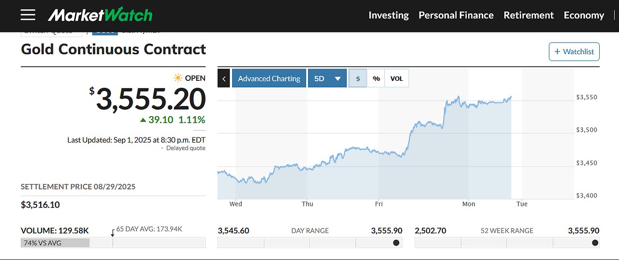Open Advanced Charting
Screen dimensions: 619x260
coord(269,78)
